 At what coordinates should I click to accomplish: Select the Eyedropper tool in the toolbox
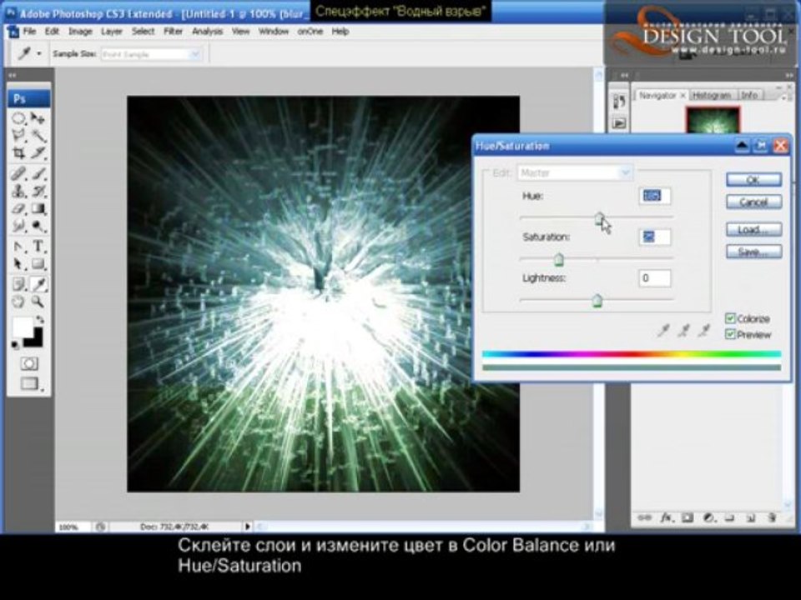tap(38, 284)
